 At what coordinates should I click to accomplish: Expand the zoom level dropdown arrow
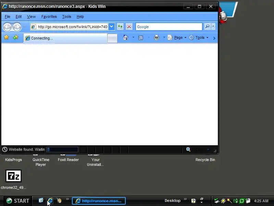[208, 149]
